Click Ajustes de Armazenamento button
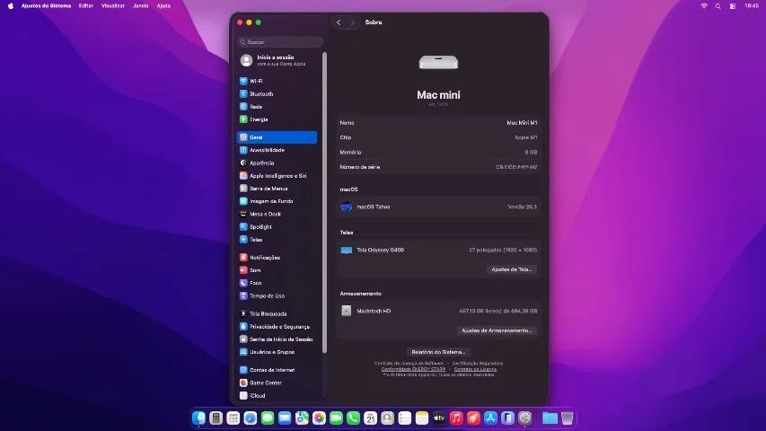Viewport: 766px width, 431px height. [497, 330]
